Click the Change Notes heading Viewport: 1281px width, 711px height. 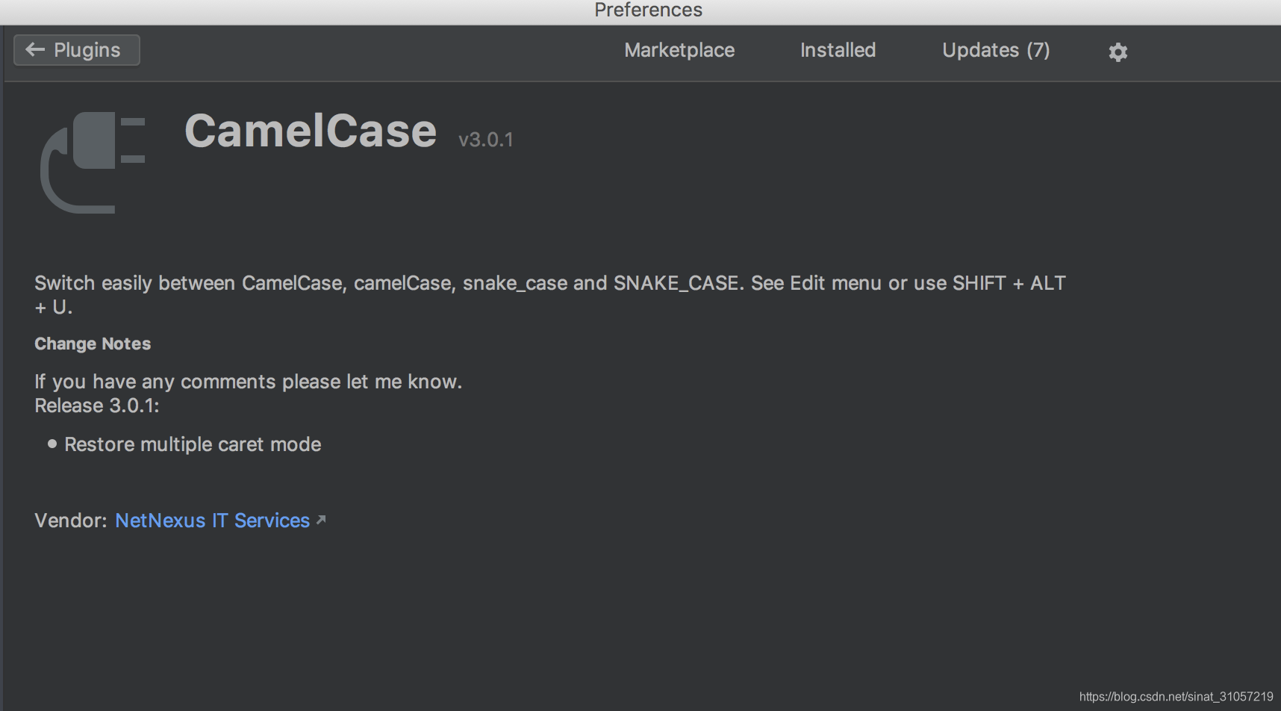(93, 344)
